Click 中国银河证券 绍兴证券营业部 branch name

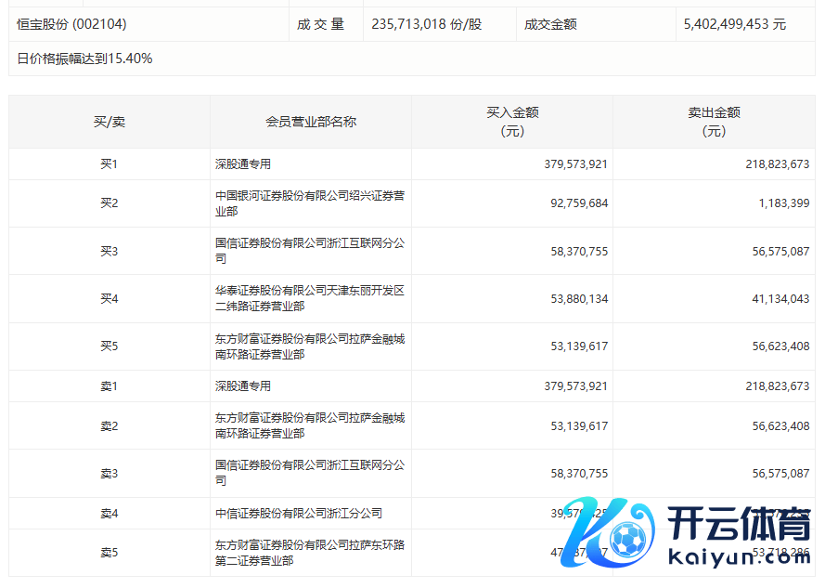pos(309,203)
